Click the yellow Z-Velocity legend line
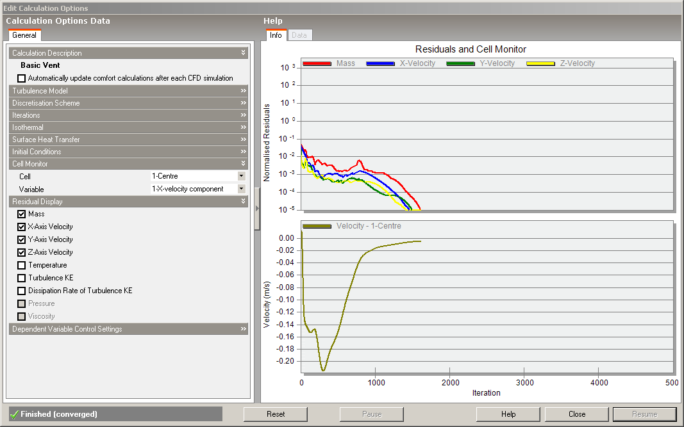The image size is (684, 427). 540,63
